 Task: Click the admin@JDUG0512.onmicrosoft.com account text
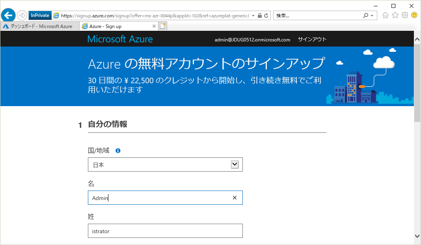point(252,40)
